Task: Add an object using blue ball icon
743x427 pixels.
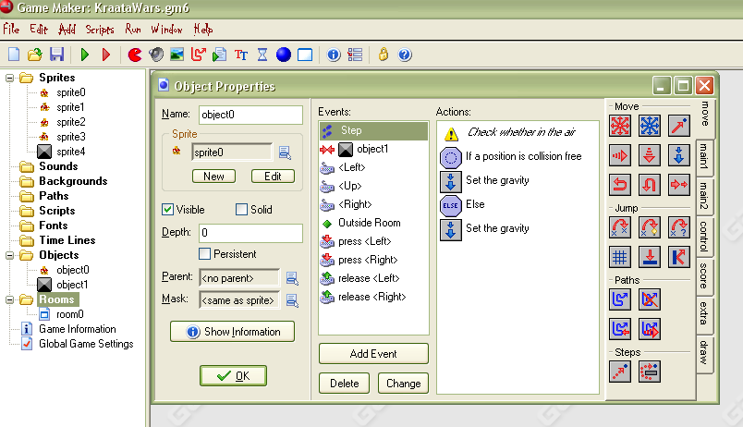Action: coord(284,55)
